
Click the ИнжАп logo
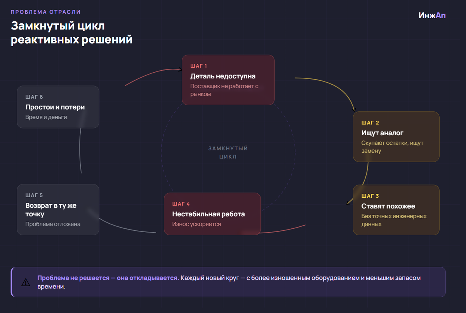432,15
